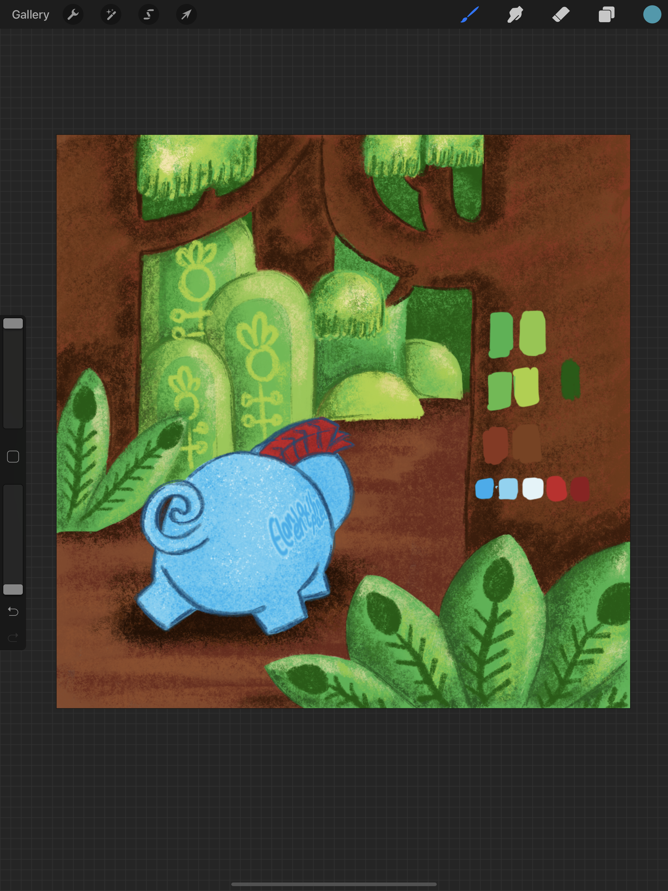Redo the last undone action

13,637
